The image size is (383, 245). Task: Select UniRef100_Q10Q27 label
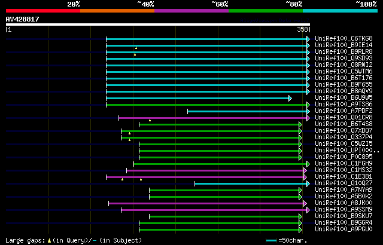click(x=344, y=183)
